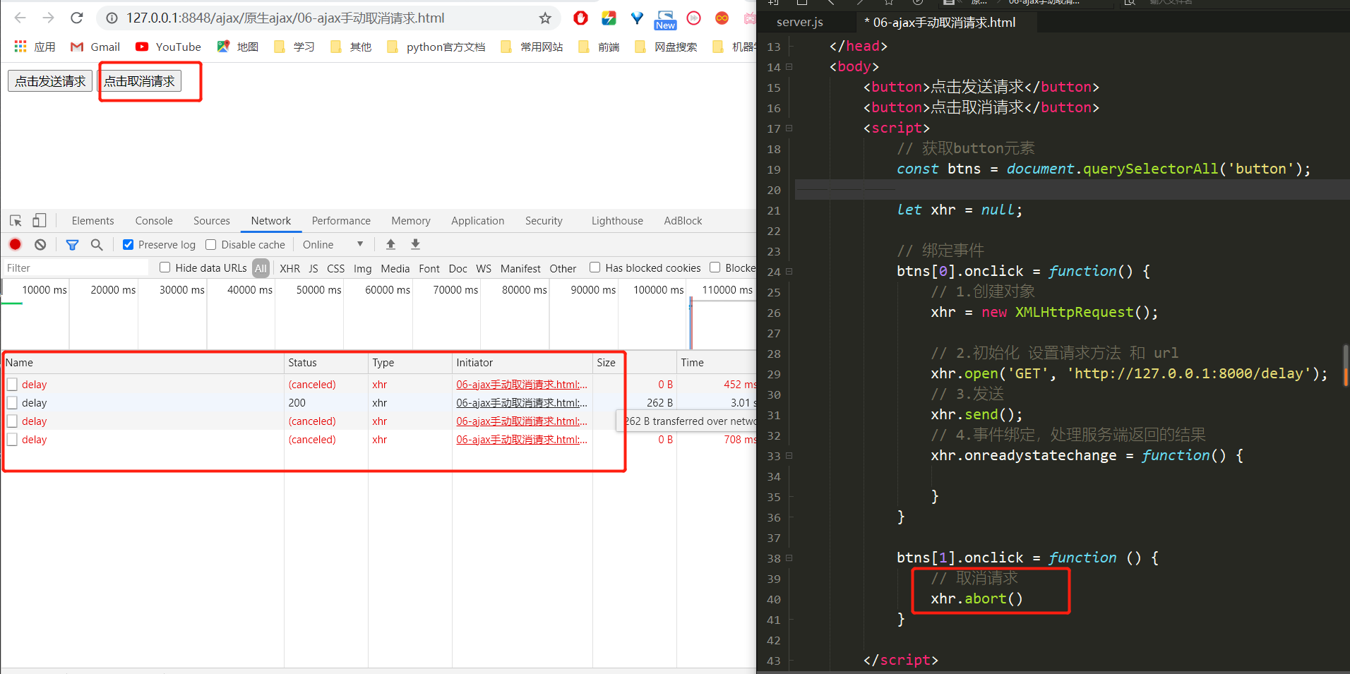The image size is (1350, 674).
Task: Activate DevTools inspect element picker
Action: [x=16, y=221]
